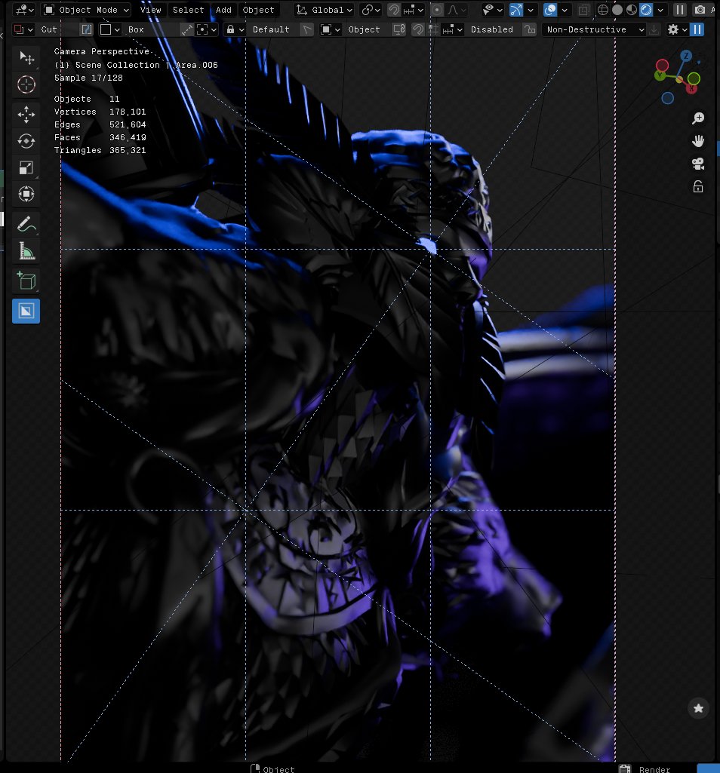This screenshot has height=773, width=720.
Task: Toggle camera-to-view lock icon
Action: (698, 187)
